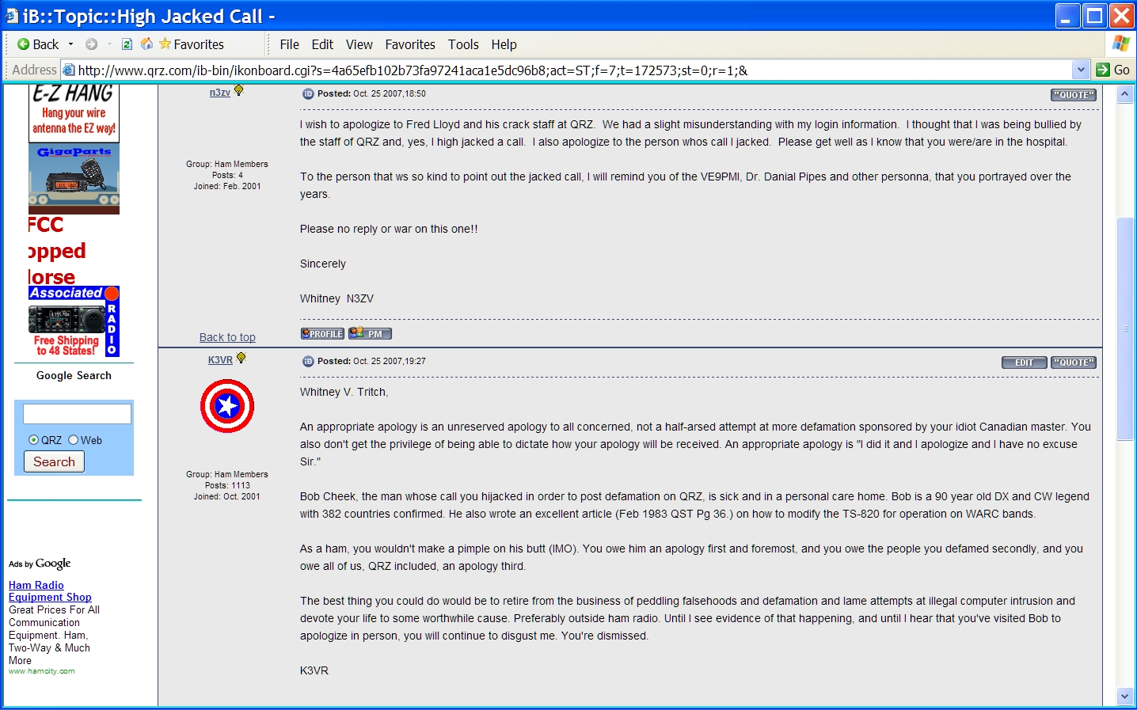Click Back to top link
1137x710 pixels.
227,337
